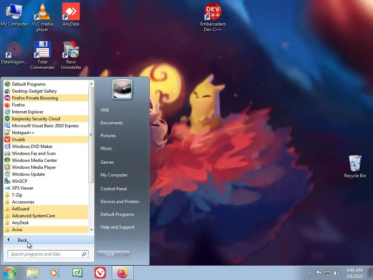Screen dimensions: 373x280
Task: Open Windows Update entry
Action: click(46, 174)
